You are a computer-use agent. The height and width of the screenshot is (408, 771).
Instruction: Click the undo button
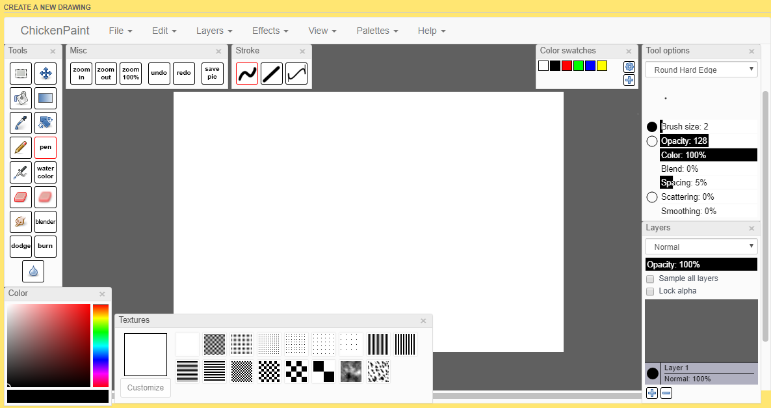click(x=159, y=74)
